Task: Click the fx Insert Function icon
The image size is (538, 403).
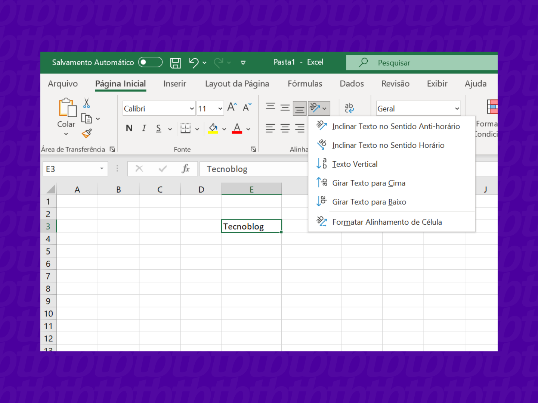Action: pyautogui.click(x=186, y=169)
